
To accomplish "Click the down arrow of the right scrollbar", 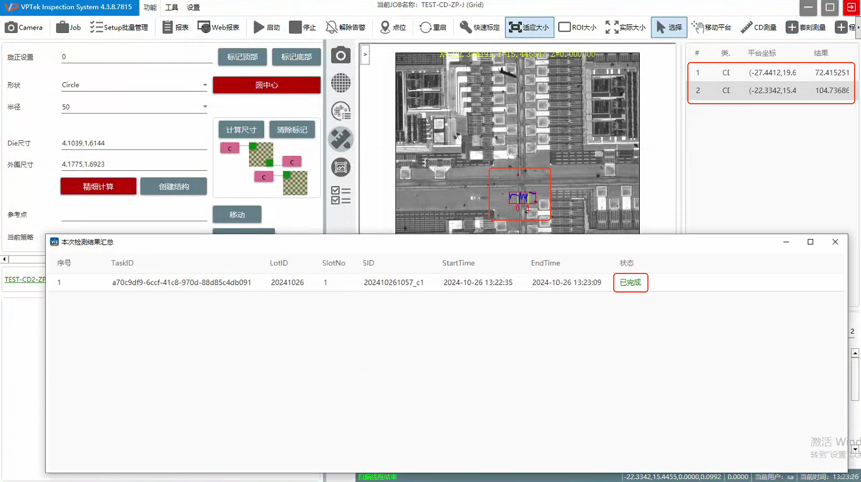I will (x=855, y=449).
